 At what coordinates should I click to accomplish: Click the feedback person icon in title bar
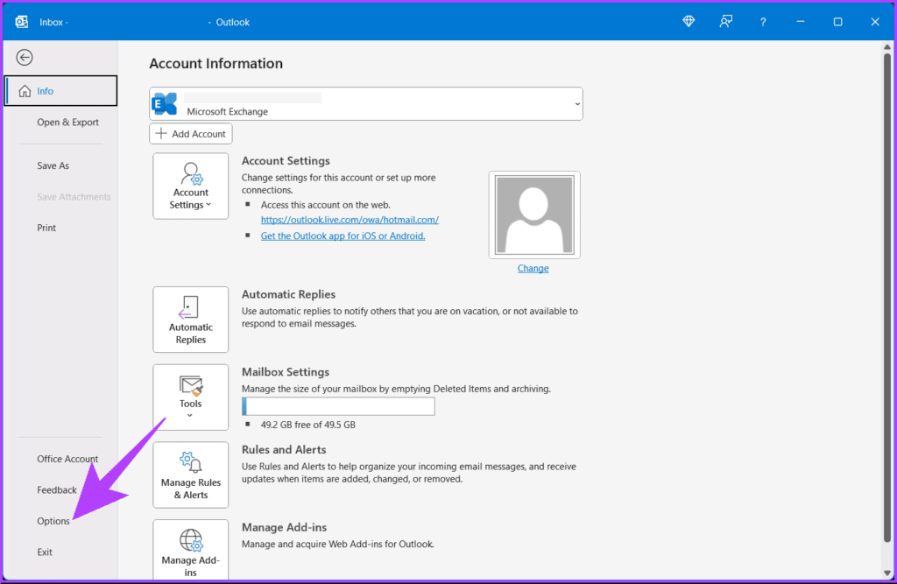[726, 22]
